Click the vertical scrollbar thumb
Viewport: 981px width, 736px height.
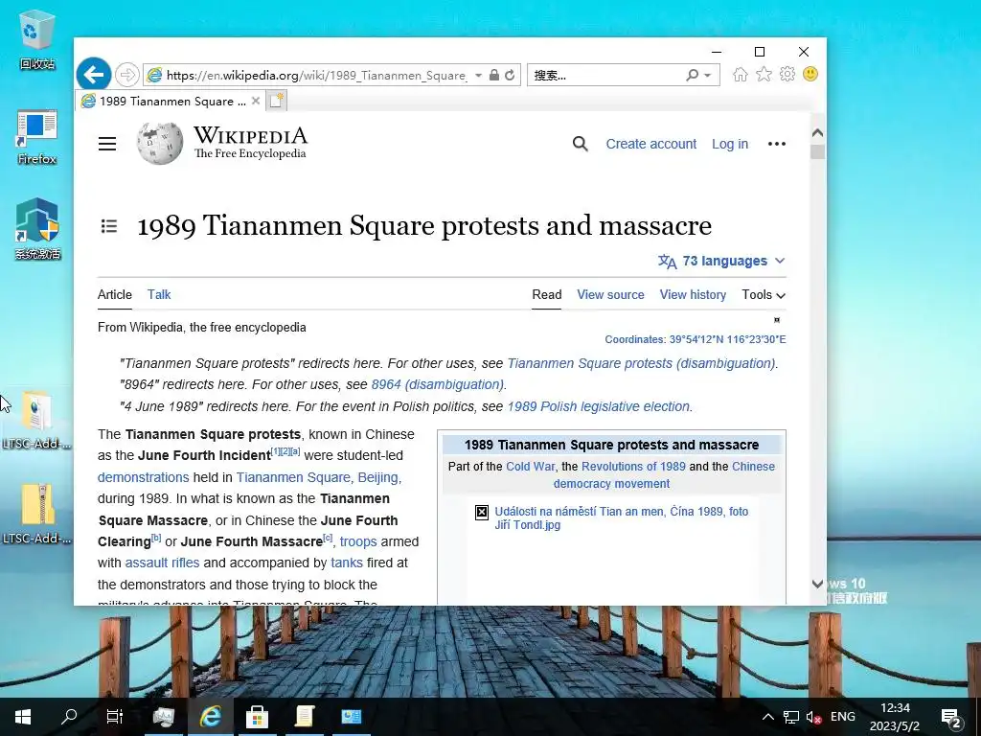pos(817,152)
